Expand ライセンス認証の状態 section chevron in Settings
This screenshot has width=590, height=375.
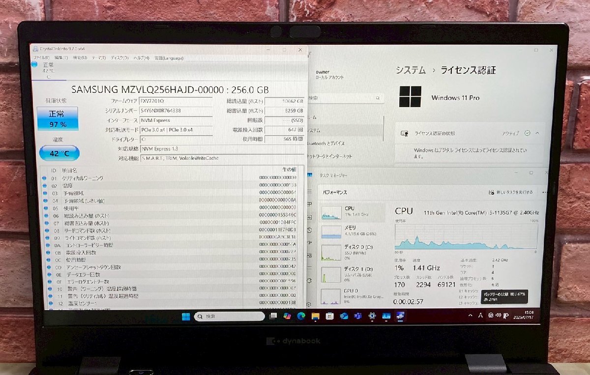click(537, 133)
